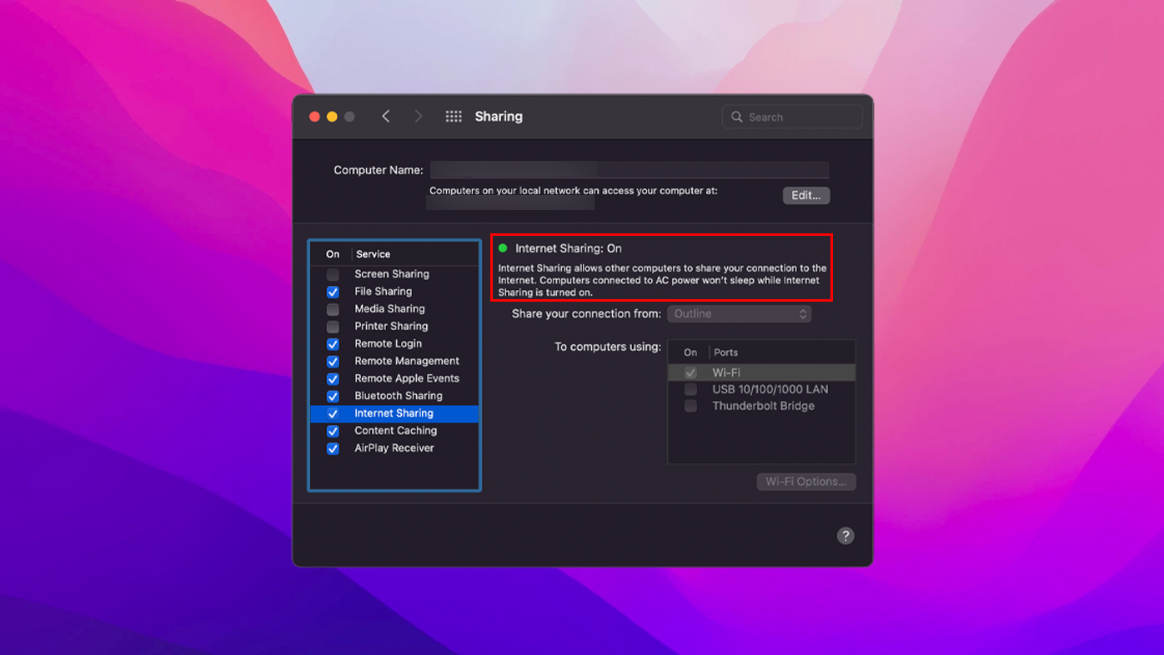Enable the Media Sharing checkbox
The image size is (1164, 655).
click(x=333, y=309)
